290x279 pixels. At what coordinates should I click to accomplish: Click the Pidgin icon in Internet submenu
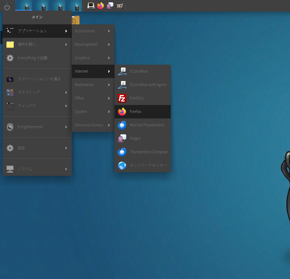tap(122, 138)
